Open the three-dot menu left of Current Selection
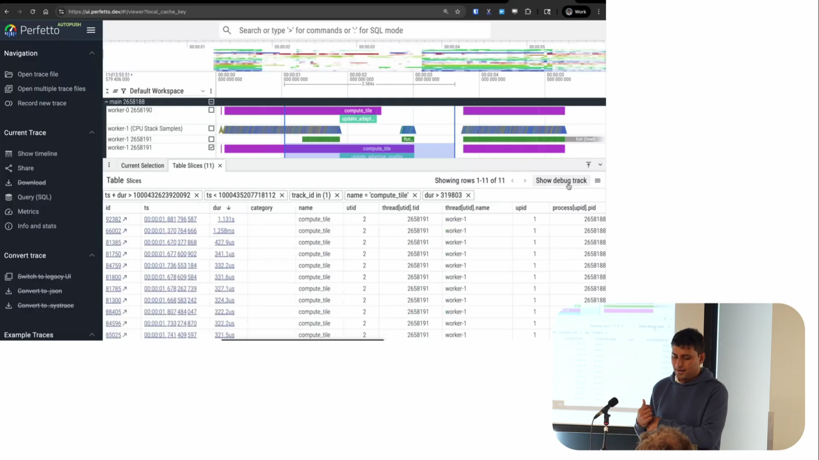The image size is (819, 460). click(109, 165)
